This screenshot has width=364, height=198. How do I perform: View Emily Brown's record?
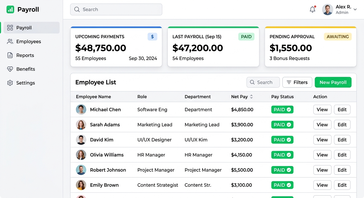point(322,185)
